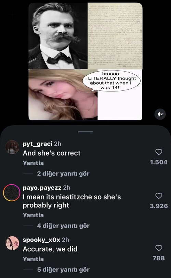Open pyt_graci username link
Viewport: 171px width, 278px height.
(x=38, y=144)
